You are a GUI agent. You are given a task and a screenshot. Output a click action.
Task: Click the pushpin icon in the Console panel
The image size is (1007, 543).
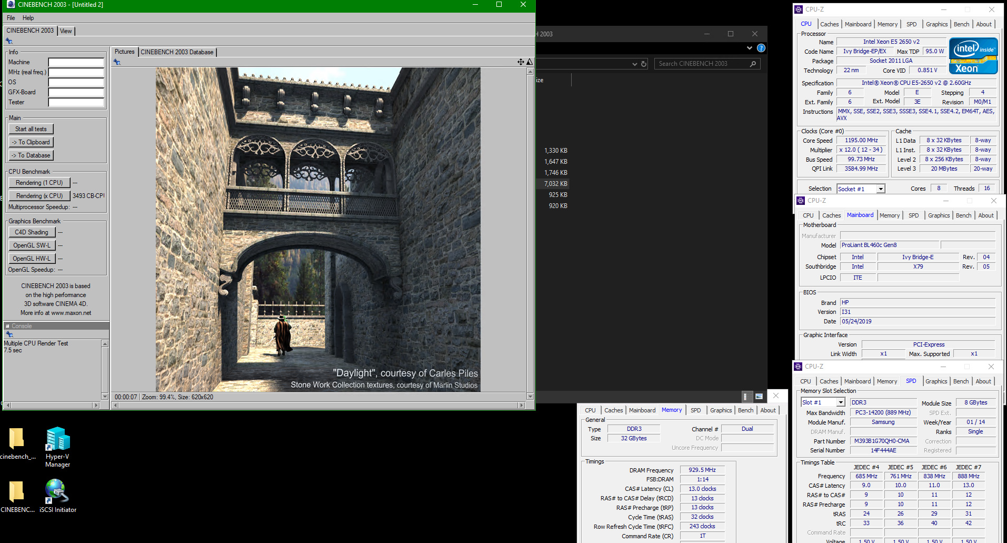[x=9, y=334]
